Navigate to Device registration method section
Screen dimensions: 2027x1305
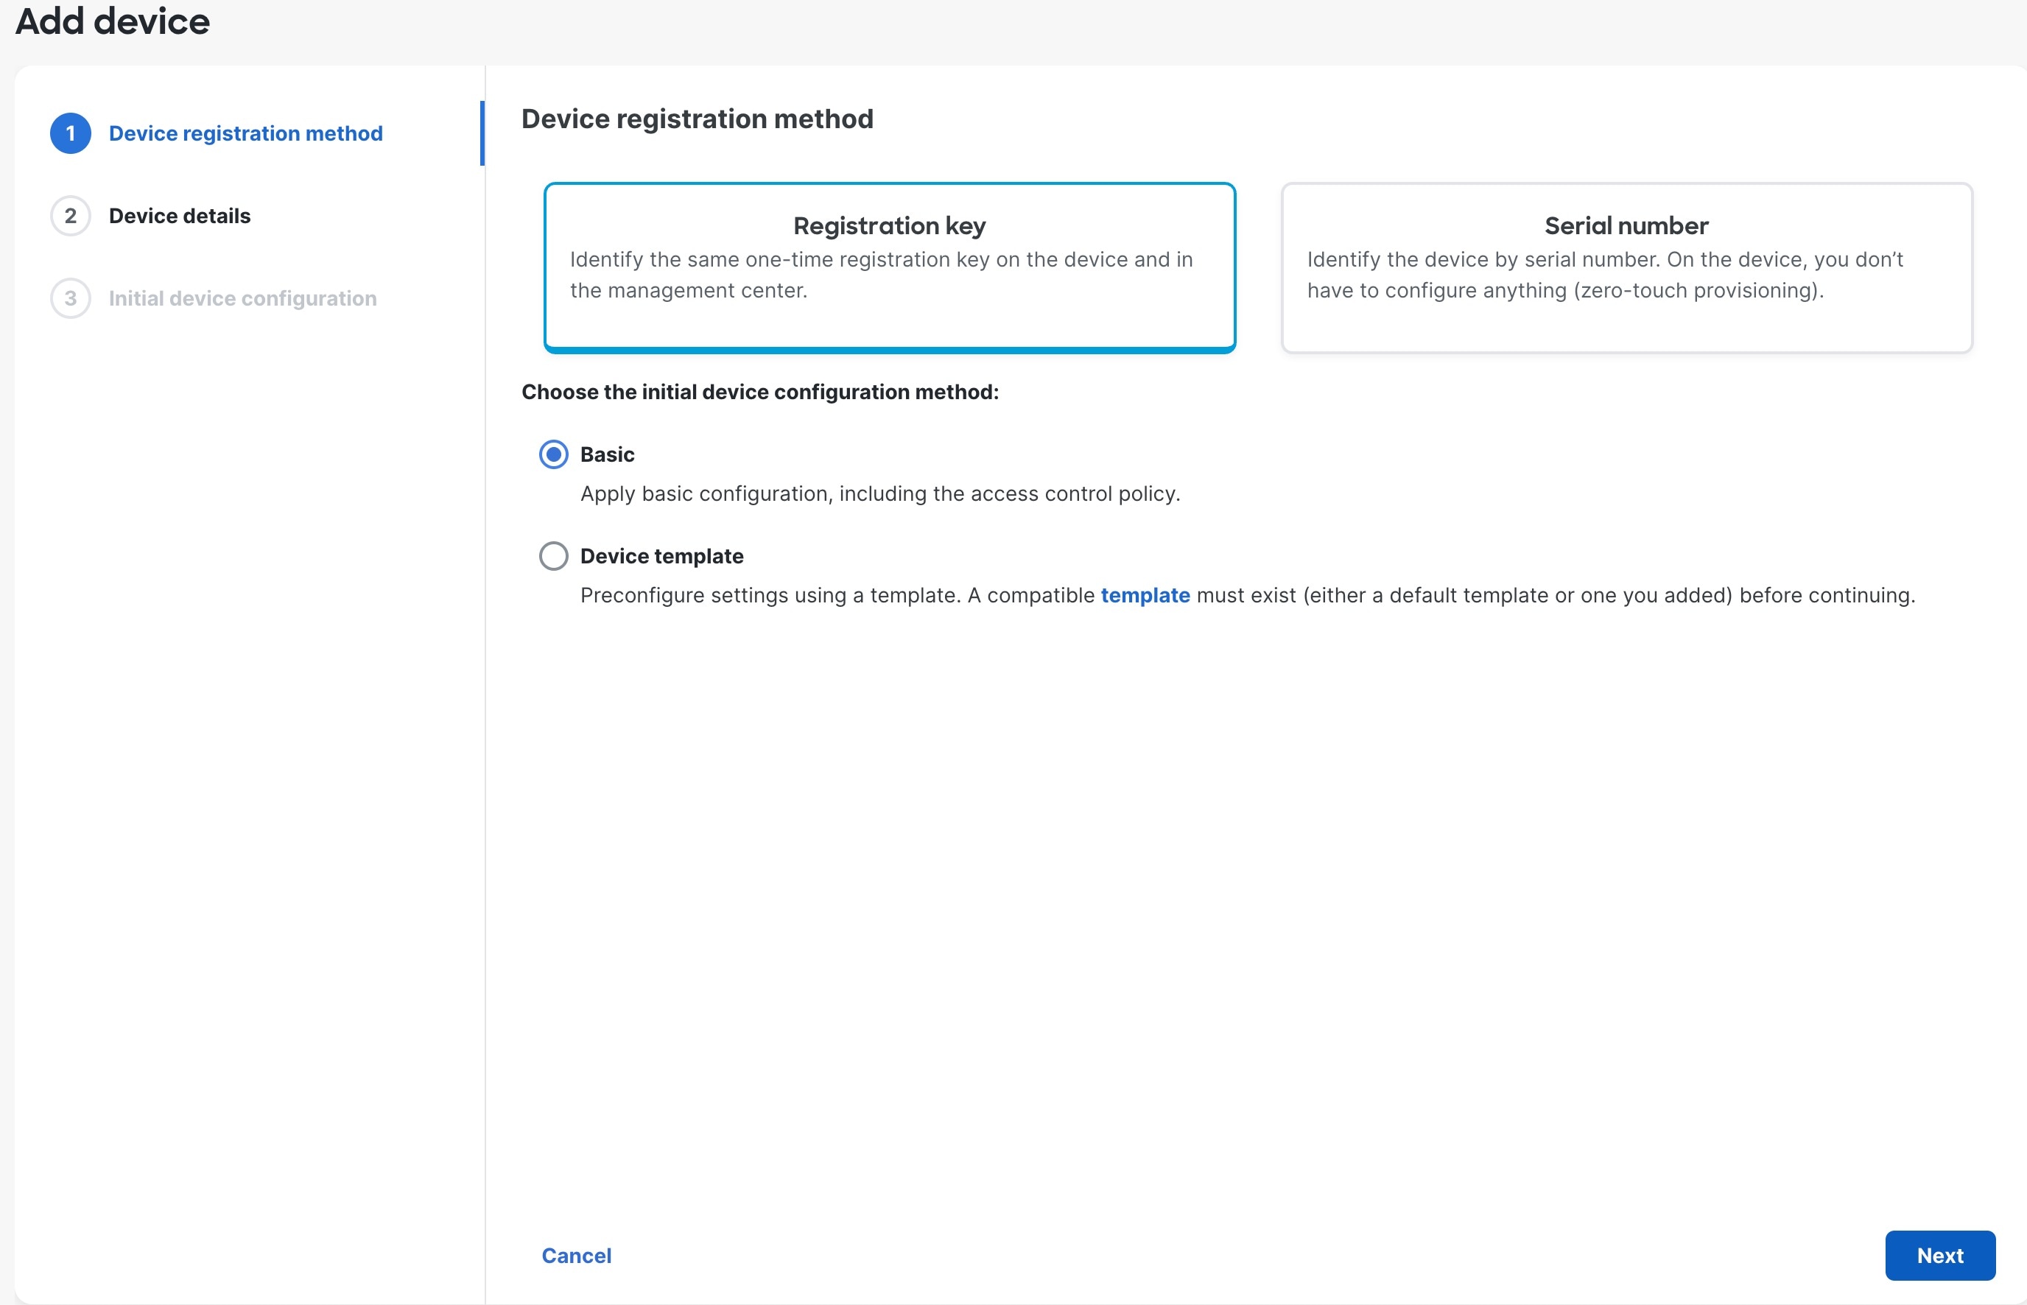coord(245,133)
